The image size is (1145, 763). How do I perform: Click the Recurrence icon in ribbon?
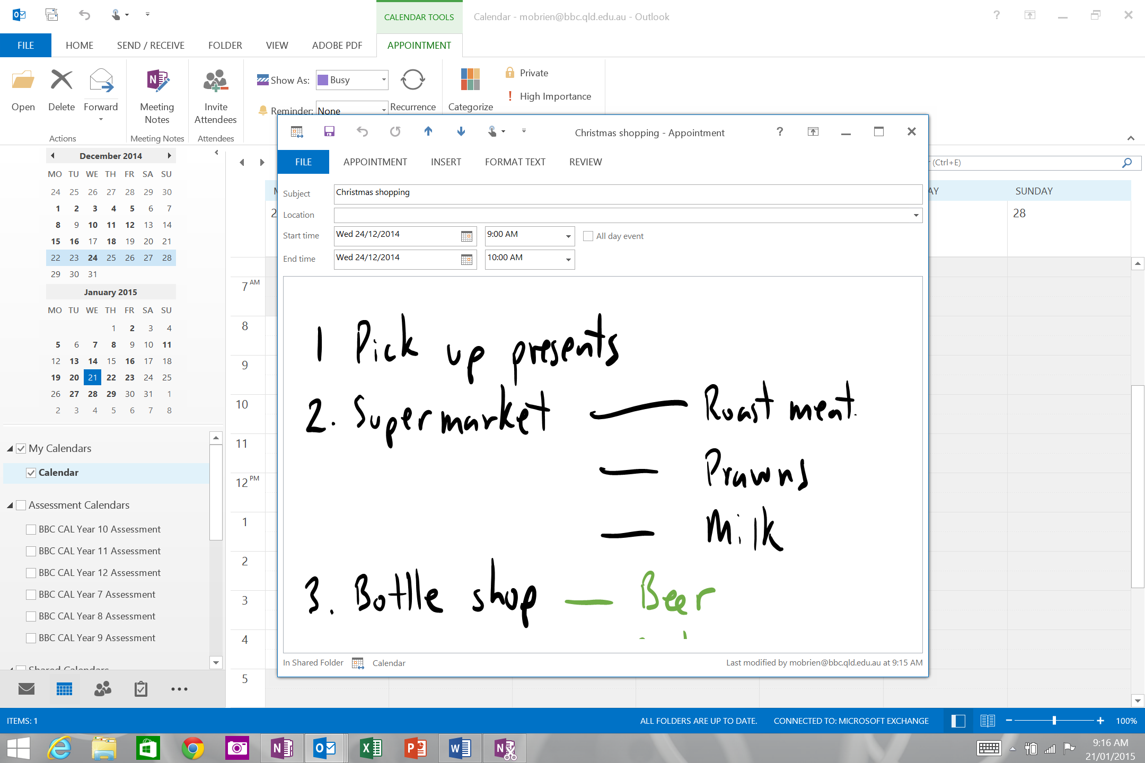click(412, 81)
